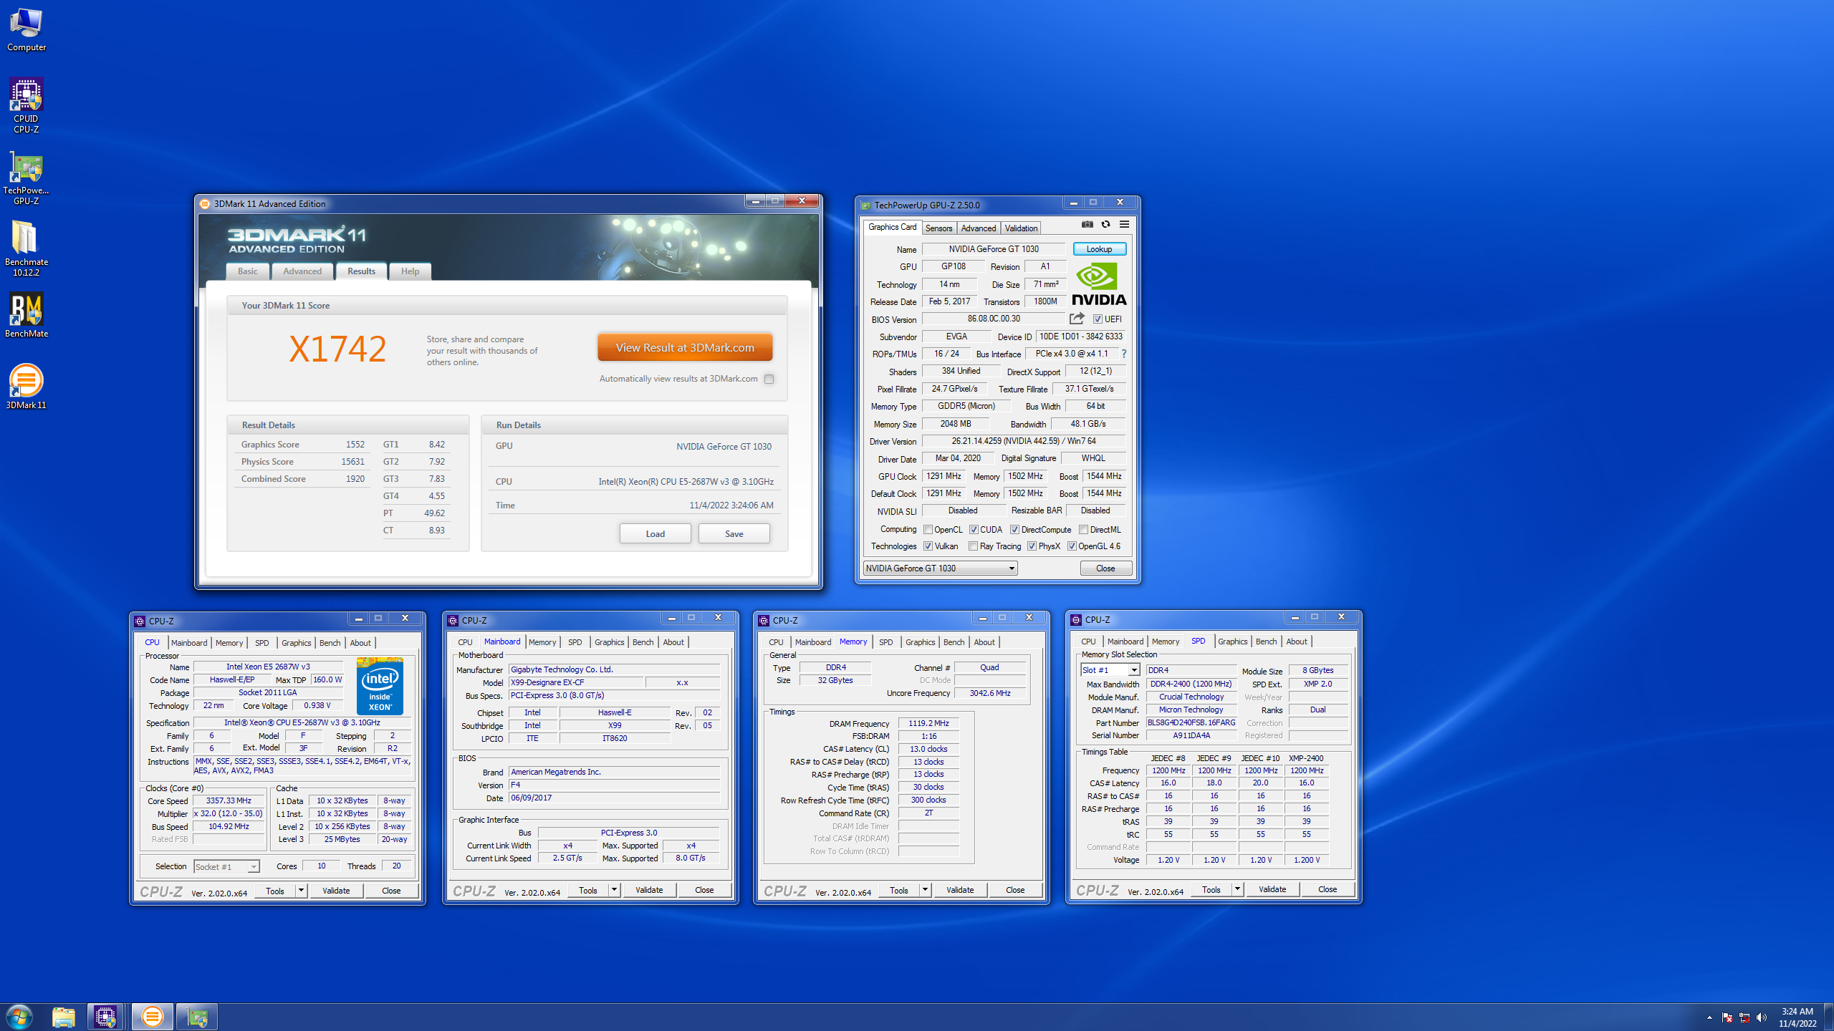Open the Help tab in 3DMark 11

(x=410, y=271)
